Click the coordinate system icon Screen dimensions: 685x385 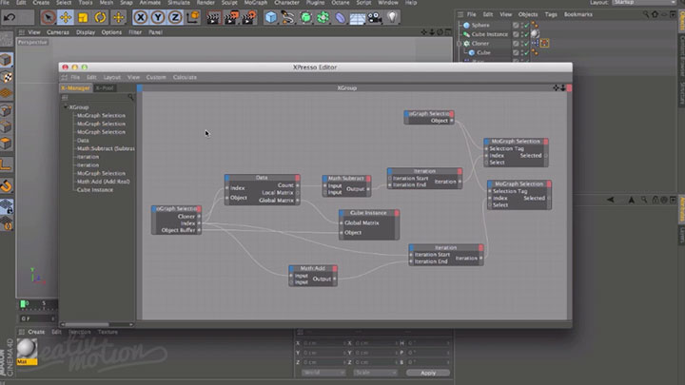[x=192, y=17]
